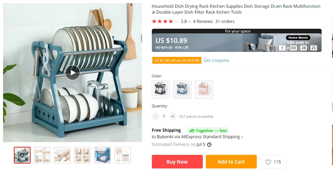Screen dimensions: 333x170
Task: Click the Buy Now button
Action: tap(177, 162)
